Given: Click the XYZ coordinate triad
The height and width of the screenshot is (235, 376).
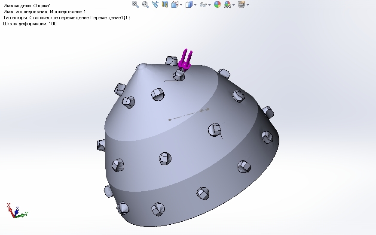Looking at the screenshot, I should [x=17, y=211].
